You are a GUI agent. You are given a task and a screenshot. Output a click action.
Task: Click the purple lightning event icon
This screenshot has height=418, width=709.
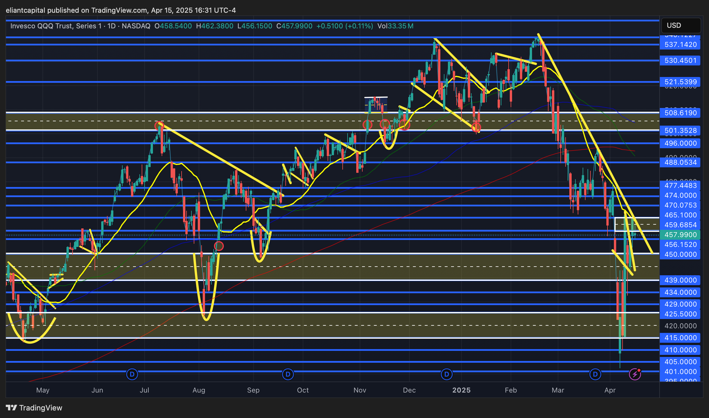click(x=635, y=374)
